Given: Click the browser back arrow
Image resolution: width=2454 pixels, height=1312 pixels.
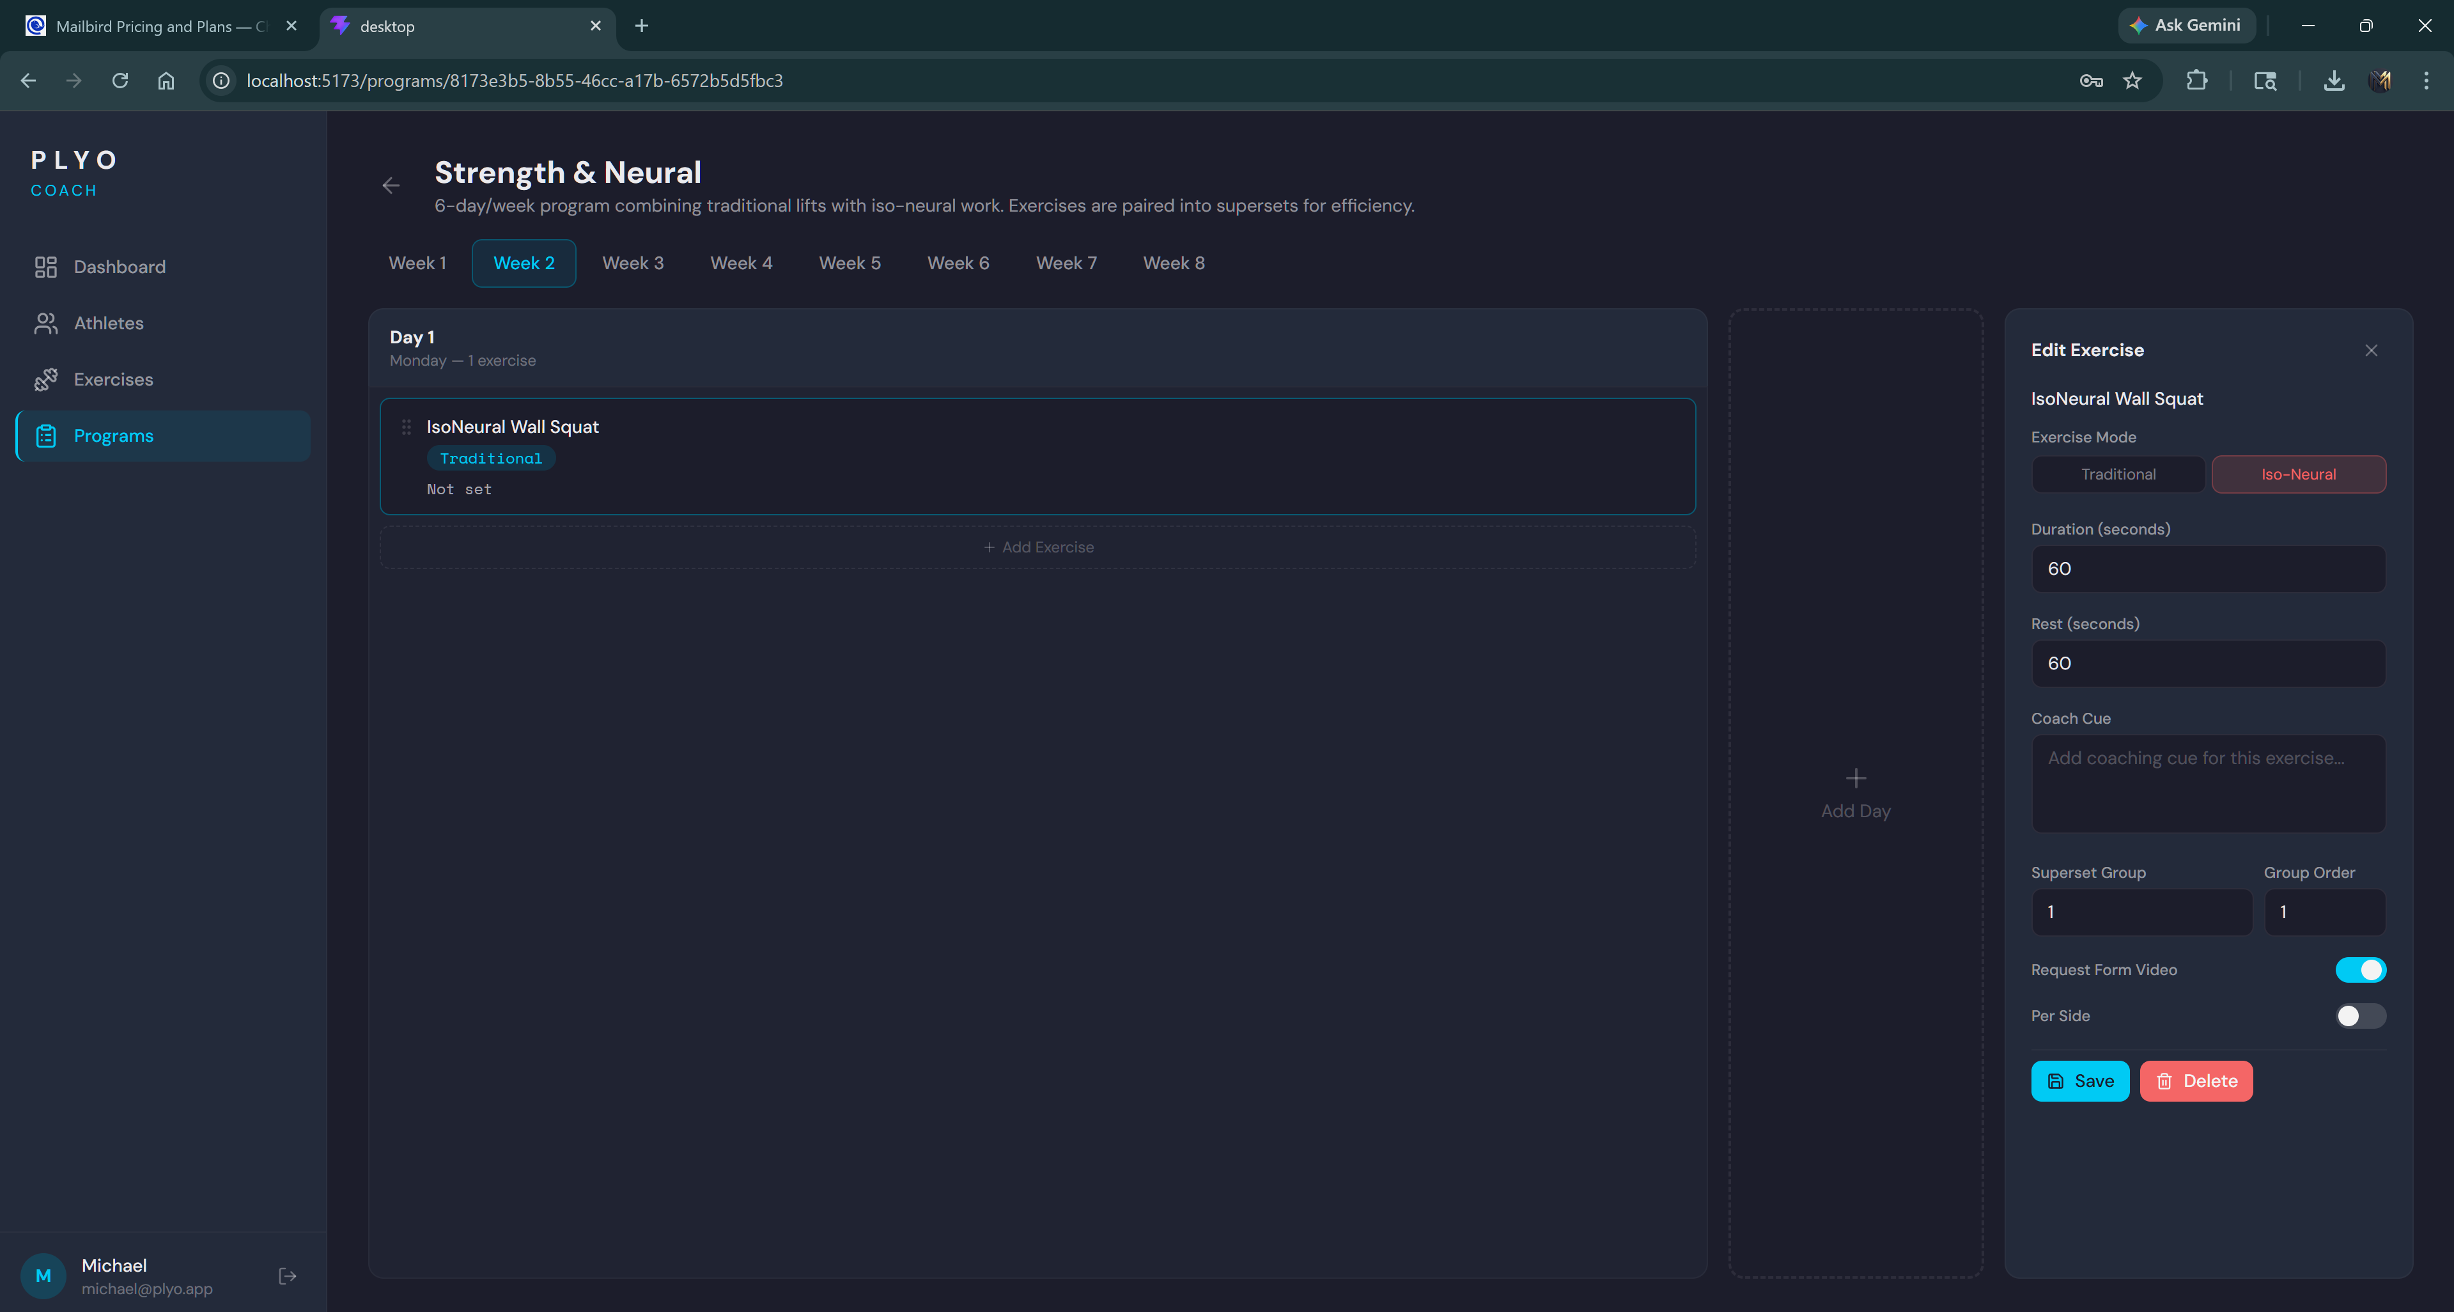Looking at the screenshot, I should 29,80.
